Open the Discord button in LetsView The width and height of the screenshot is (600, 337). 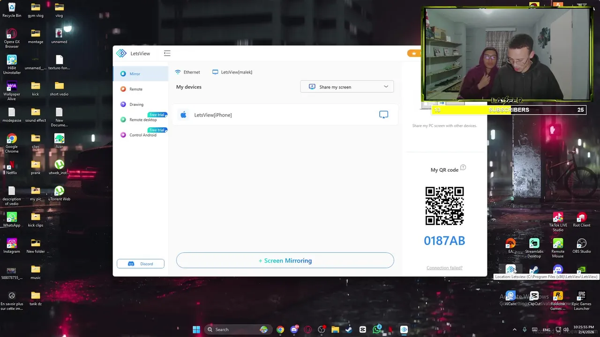coord(141,264)
